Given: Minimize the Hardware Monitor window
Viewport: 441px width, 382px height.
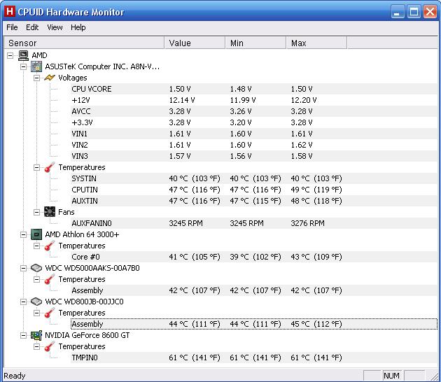Looking at the screenshot, I should click(397, 12).
